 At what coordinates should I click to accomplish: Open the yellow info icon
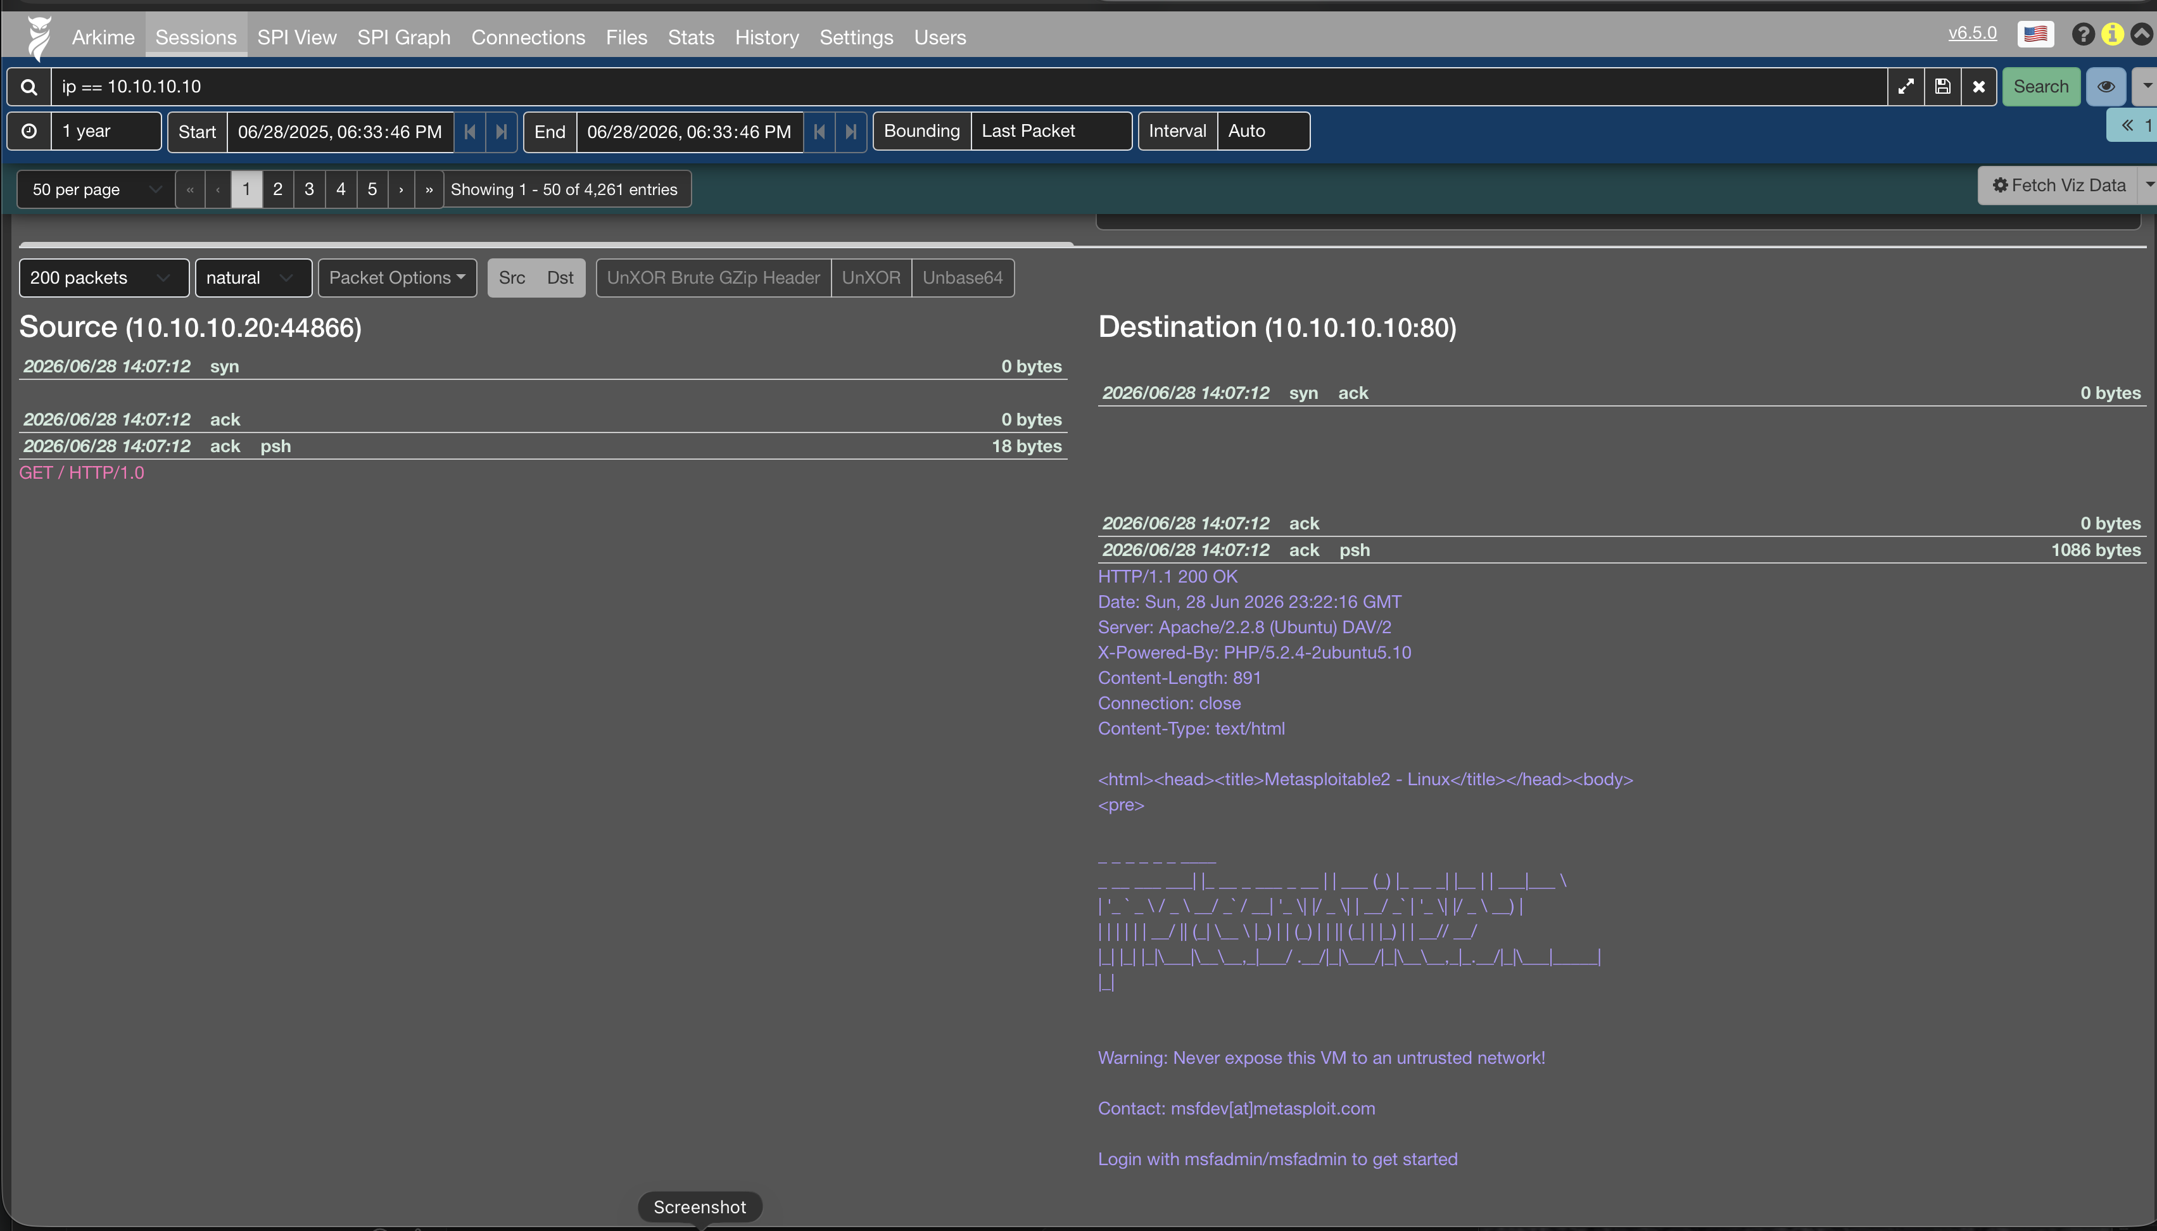click(2112, 35)
